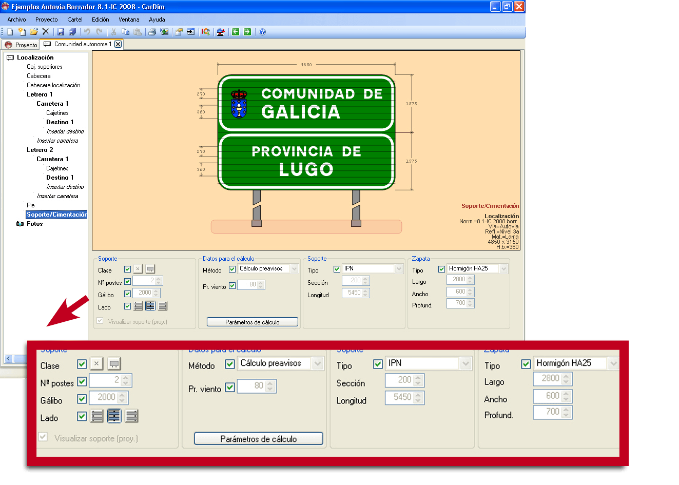Open the Cartel menu
The image size is (679, 485).
pos(74,20)
